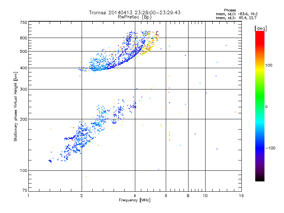
Task: Click the y-axis label '200'
Action: tap(23, 119)
